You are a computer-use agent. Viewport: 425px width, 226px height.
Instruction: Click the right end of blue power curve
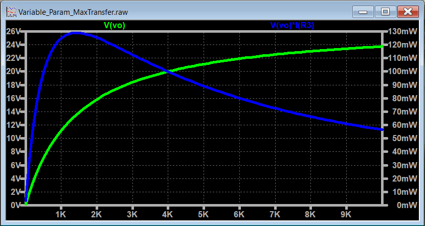(x=382, y=129)
